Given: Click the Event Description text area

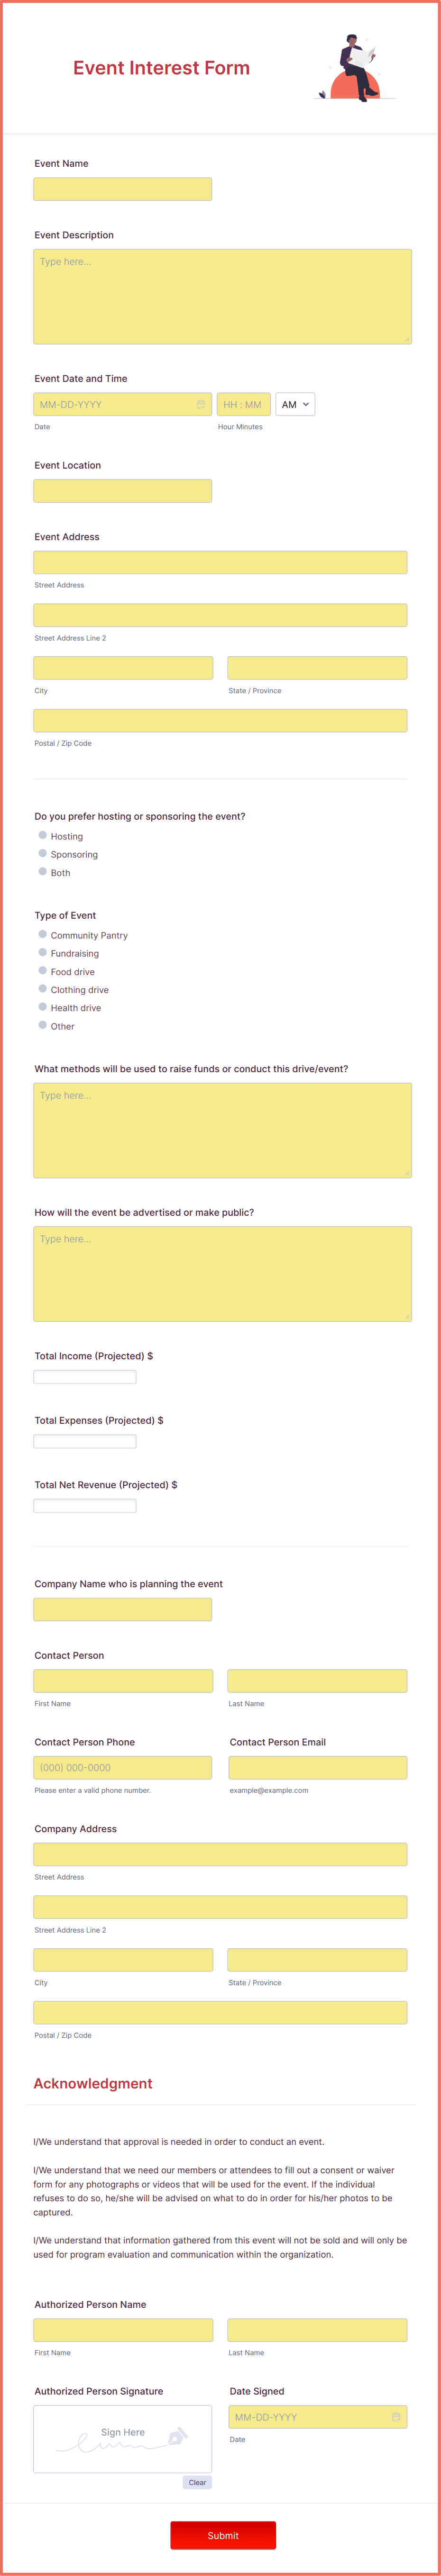Looking at the screenshot, I should [x=223, y=297].
